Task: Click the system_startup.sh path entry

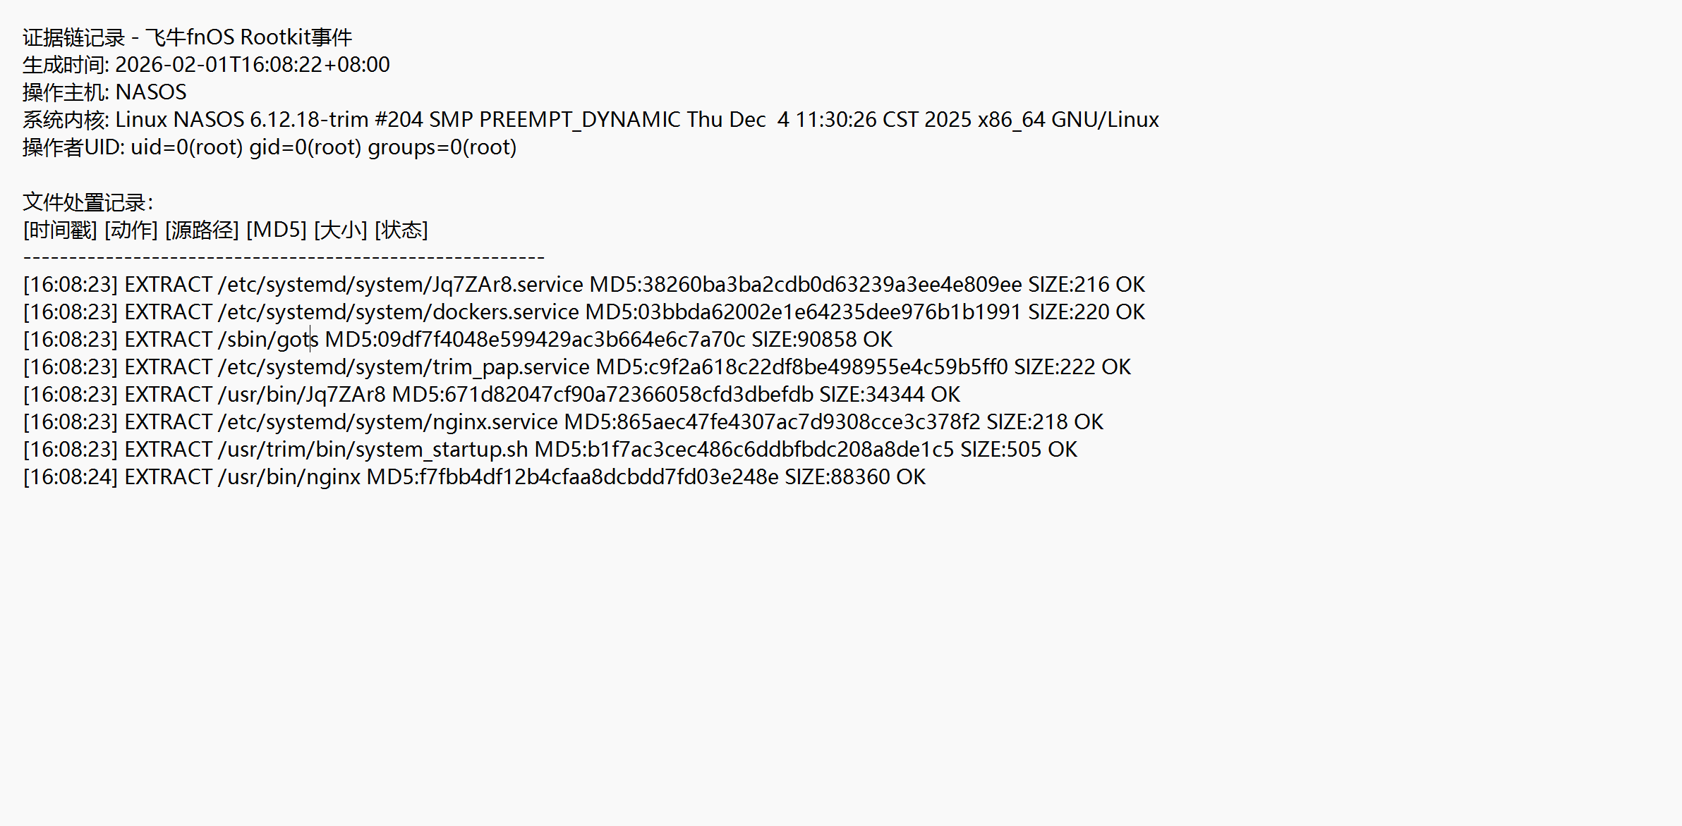Action: pyautogui.click(x=373, y=450)
